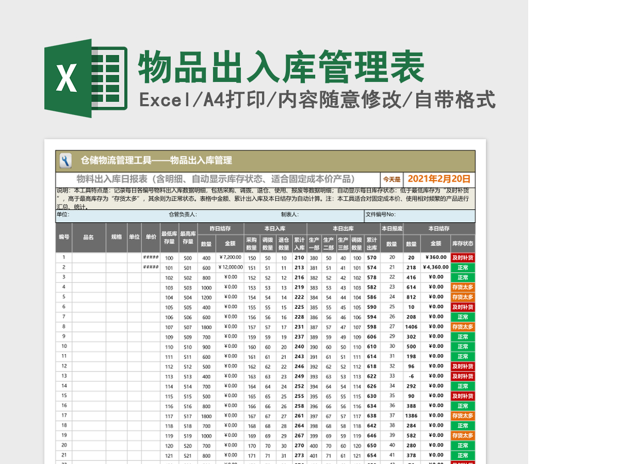Select the 采购数量 sub-header
The image size is (619, 464).
(x=252, y=243)
